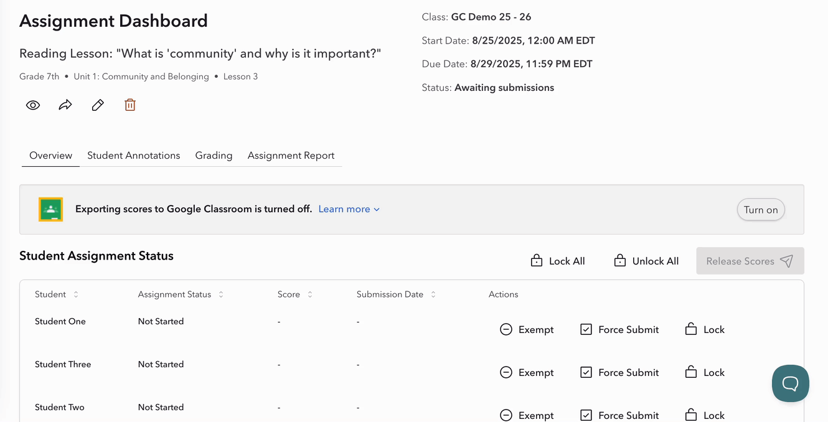Screen dimensions: 828x422
Task: Click Exempt circle icon for Student Two
Action: click(506, 415)
